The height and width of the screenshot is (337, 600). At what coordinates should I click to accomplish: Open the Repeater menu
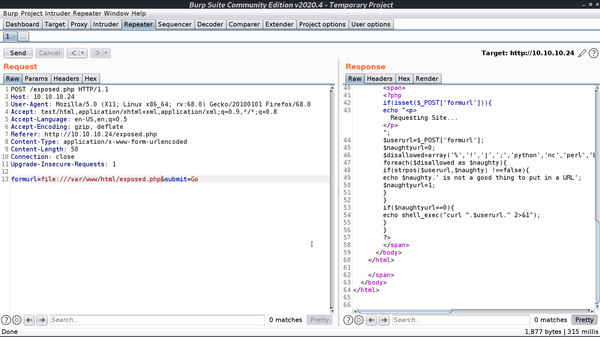tap(87, 13)
